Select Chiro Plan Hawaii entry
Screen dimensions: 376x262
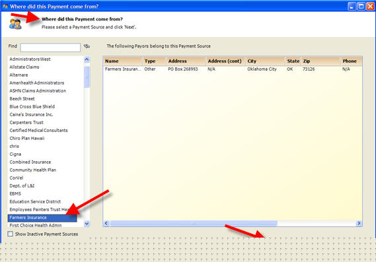point(27,138)
